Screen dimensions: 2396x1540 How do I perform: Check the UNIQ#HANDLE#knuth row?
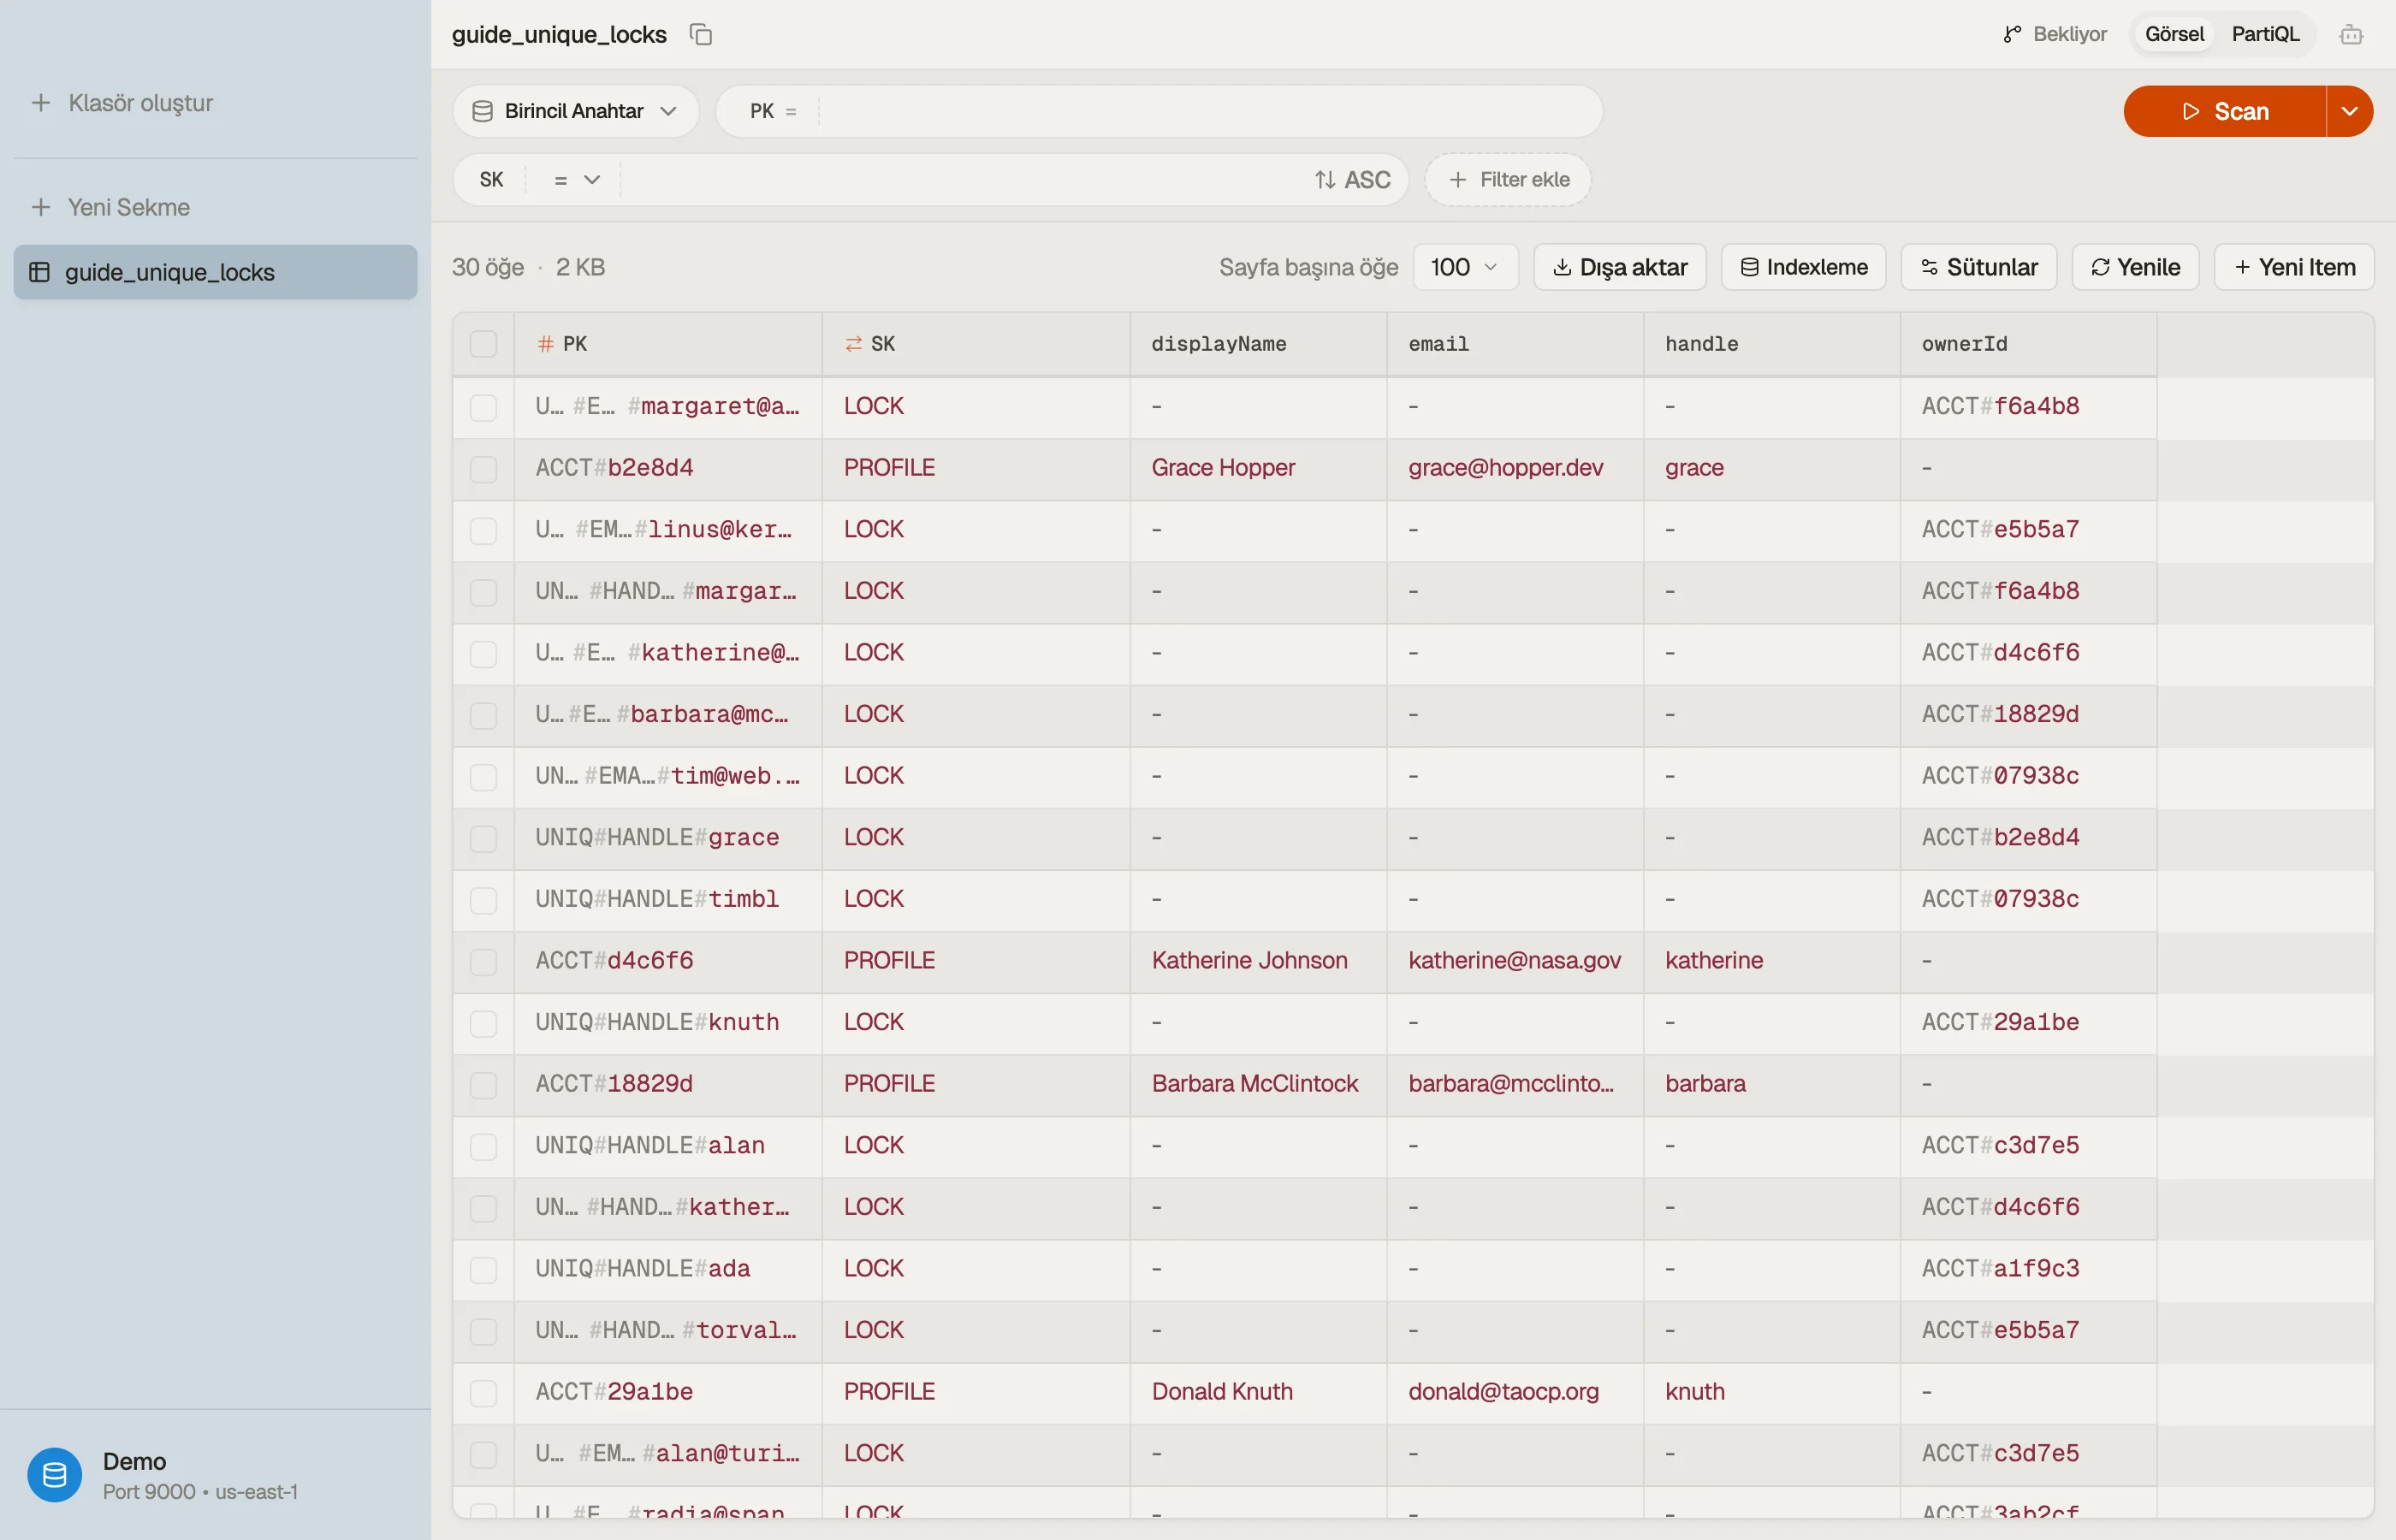(483, 1023)
